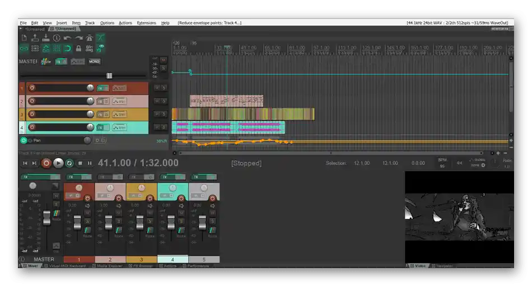Screen dimensions: 532x286
Task: Arm track 3 record button in track panel
Action: (32, 114)
